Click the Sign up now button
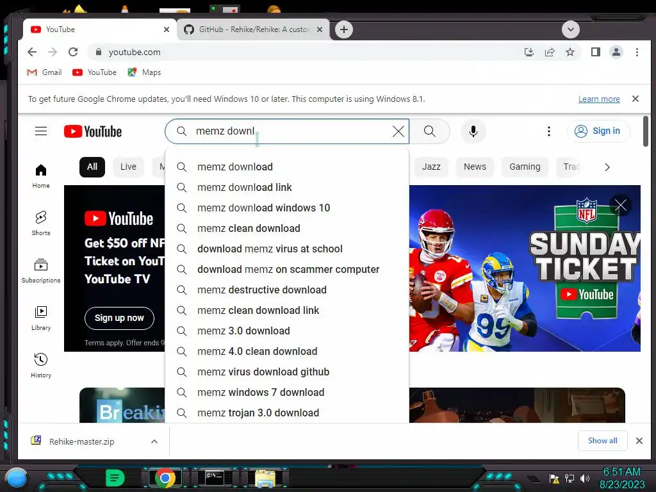Viewport: 656px width, 492px height. (119, 318)
